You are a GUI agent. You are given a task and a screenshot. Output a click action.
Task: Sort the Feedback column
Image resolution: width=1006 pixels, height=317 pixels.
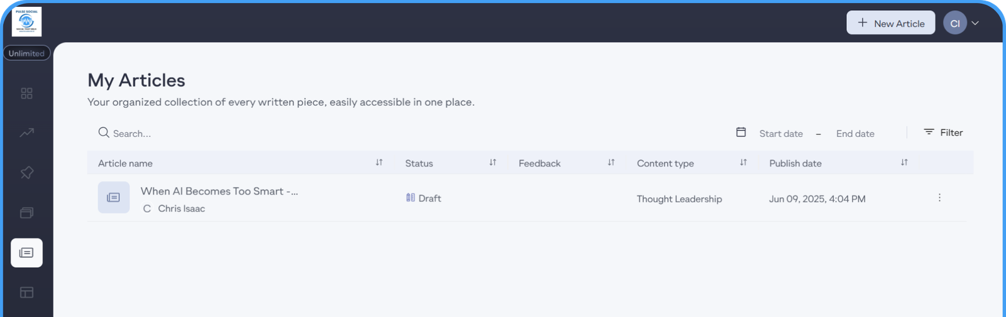611,163
